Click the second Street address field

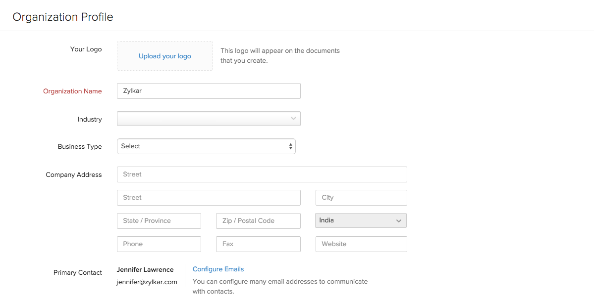(x=209, y=198)
